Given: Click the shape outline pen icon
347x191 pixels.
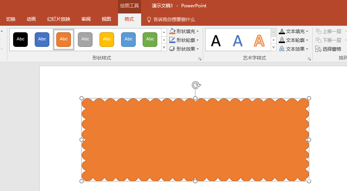Looking at the screenshot, I should click(172, 40).
